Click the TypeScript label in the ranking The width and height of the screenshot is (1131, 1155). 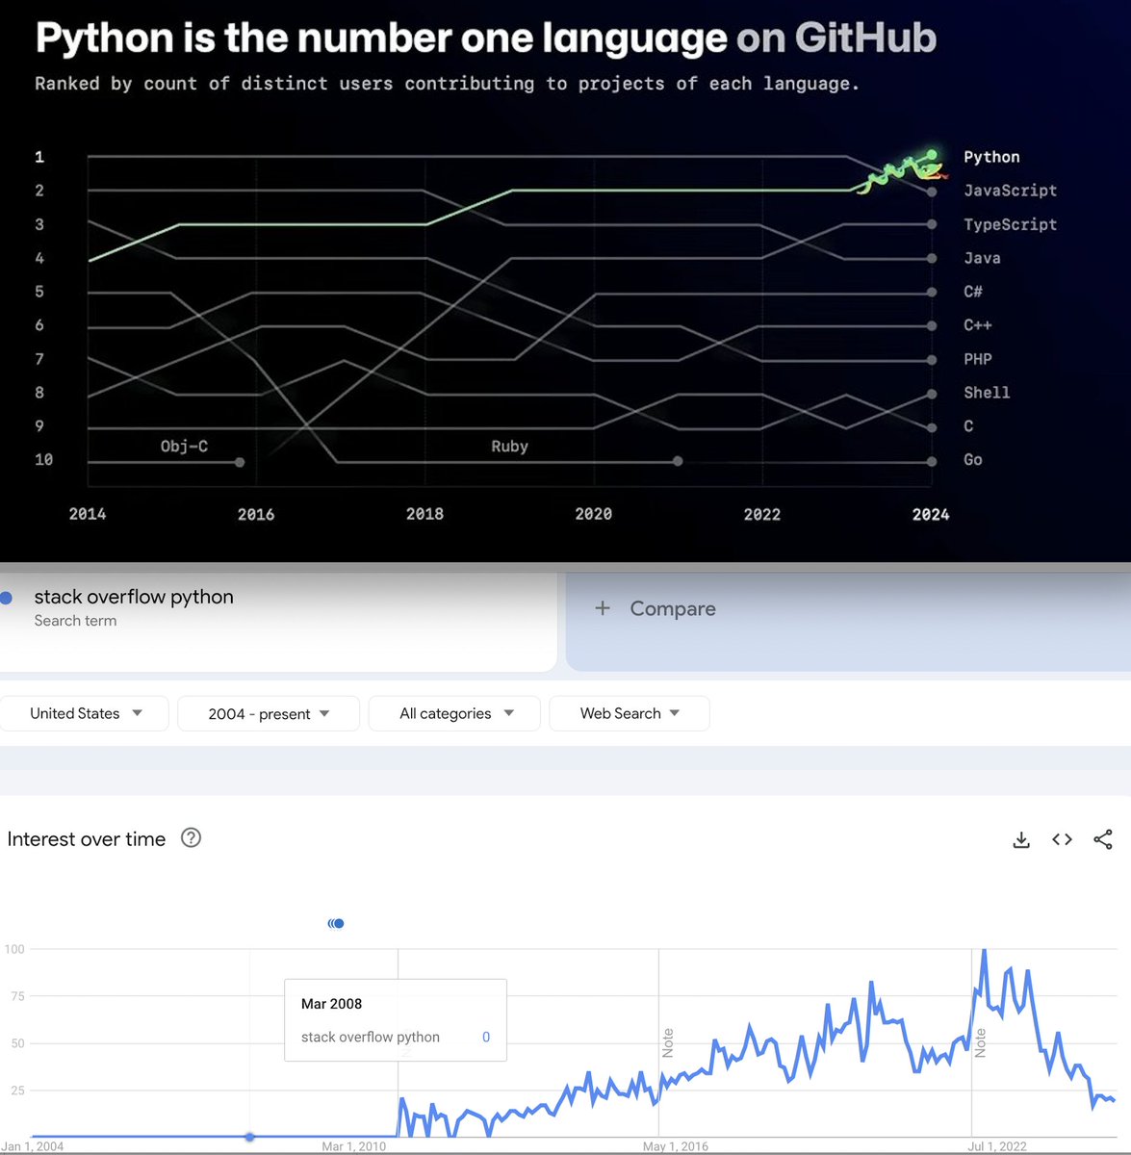[x=1010, y=224]
